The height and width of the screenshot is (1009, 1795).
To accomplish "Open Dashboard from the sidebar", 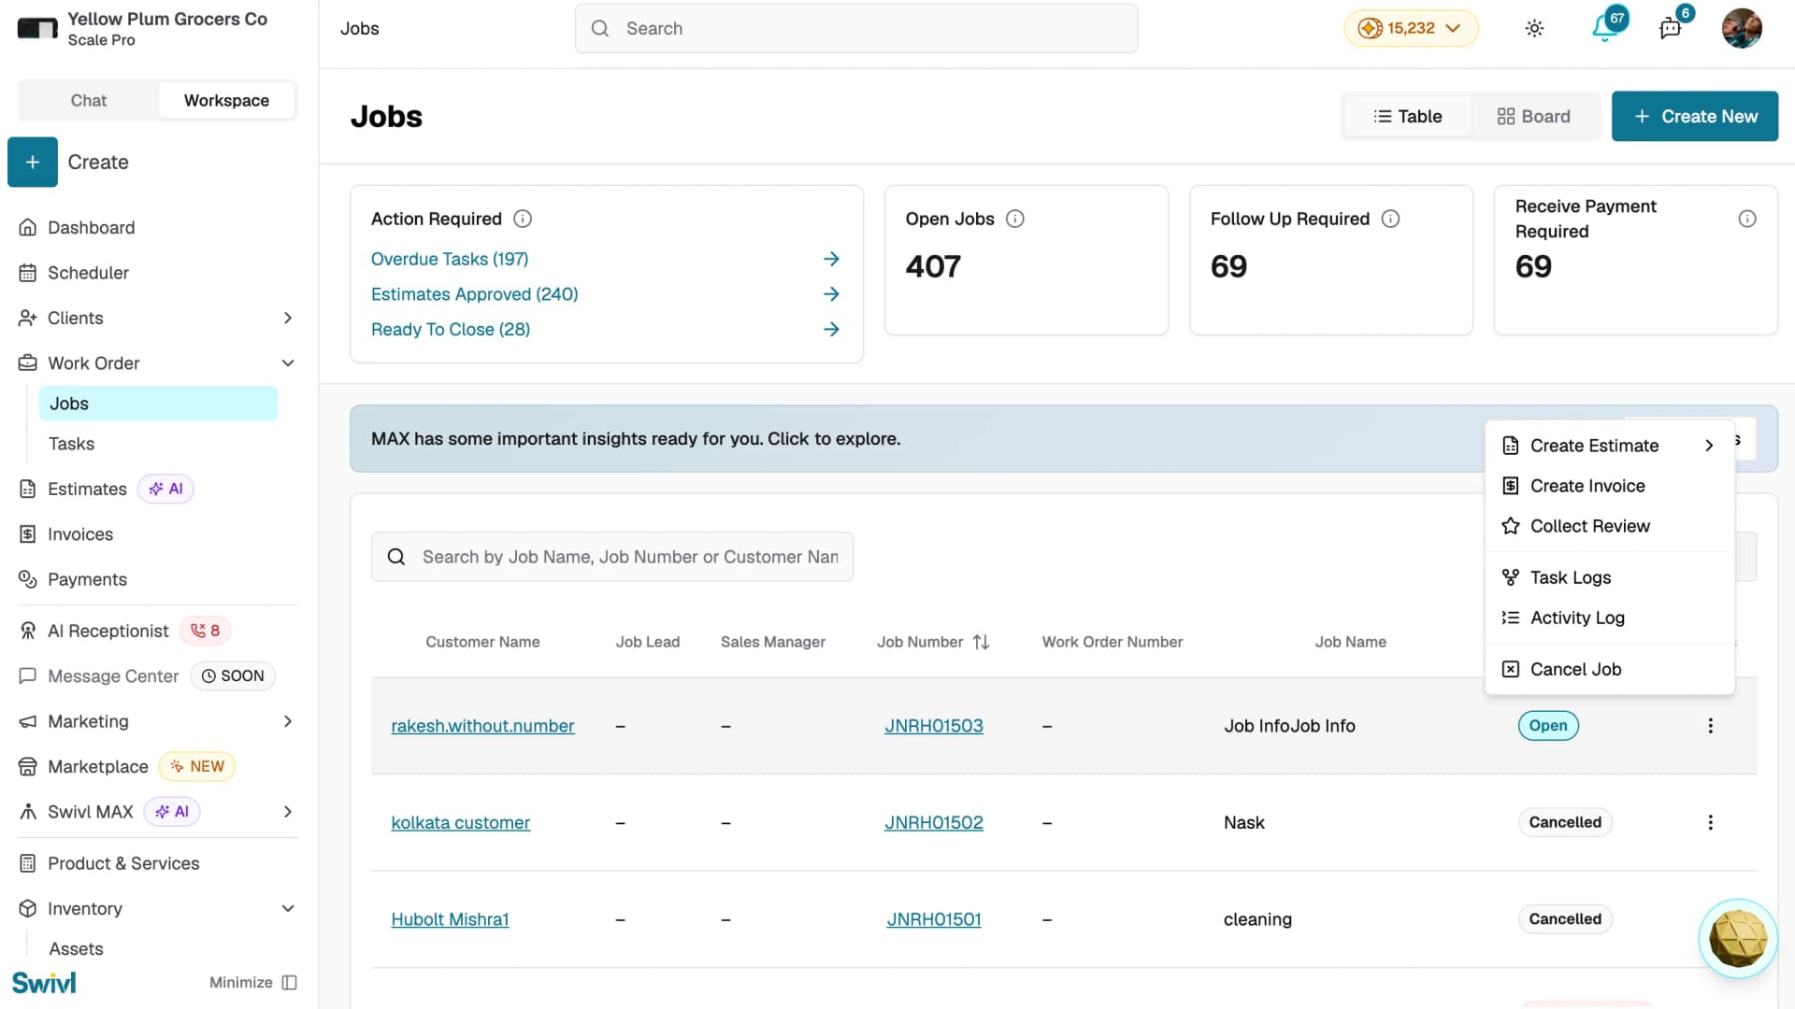I will pos(91,228).
